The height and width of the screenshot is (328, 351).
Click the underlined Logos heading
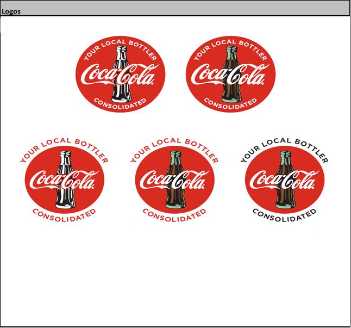pyautogui.click(x=11, y=11)
